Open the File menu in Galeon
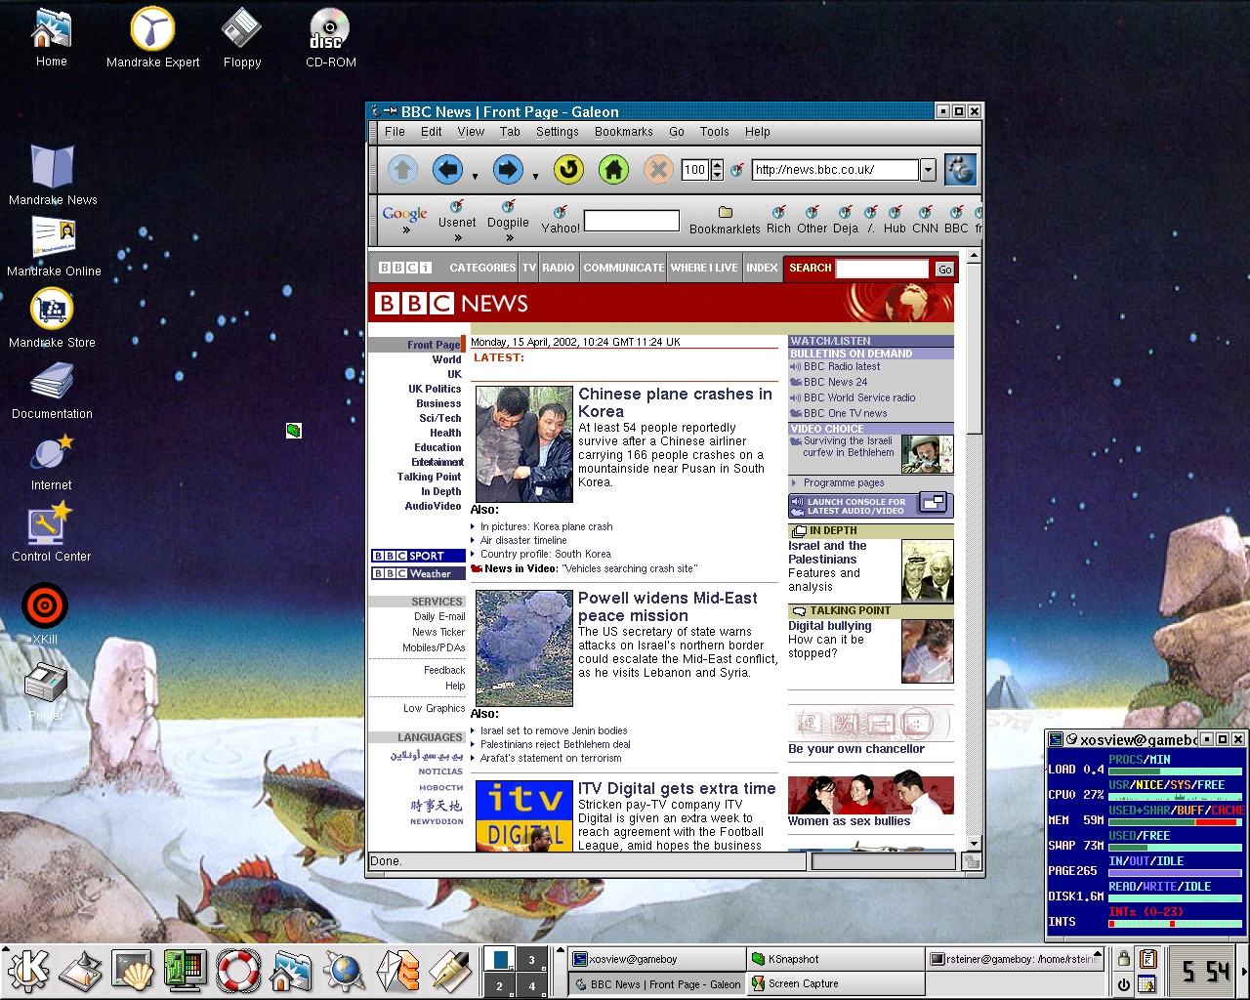Viewport: 1250px width, 1000px height. point(395,132)
